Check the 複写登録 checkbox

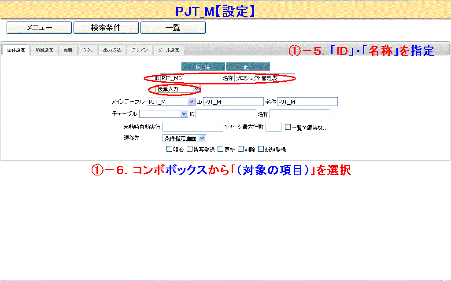[x=189, y=149]
